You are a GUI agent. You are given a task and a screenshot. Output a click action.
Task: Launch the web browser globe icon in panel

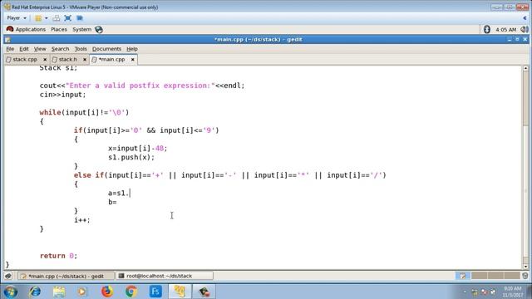click(x=99, y=30)
